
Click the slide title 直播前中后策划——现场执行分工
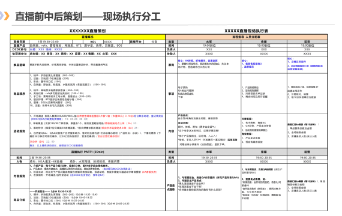click(88, 17)
